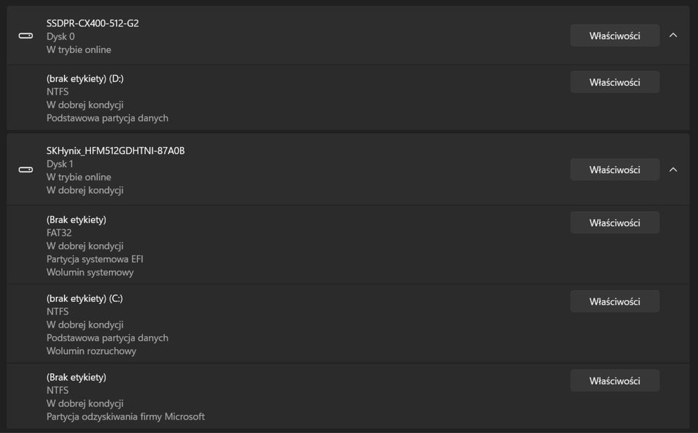
Task: Open Właściwości for the FAT32 EFI partition
Action: (615, 222)
